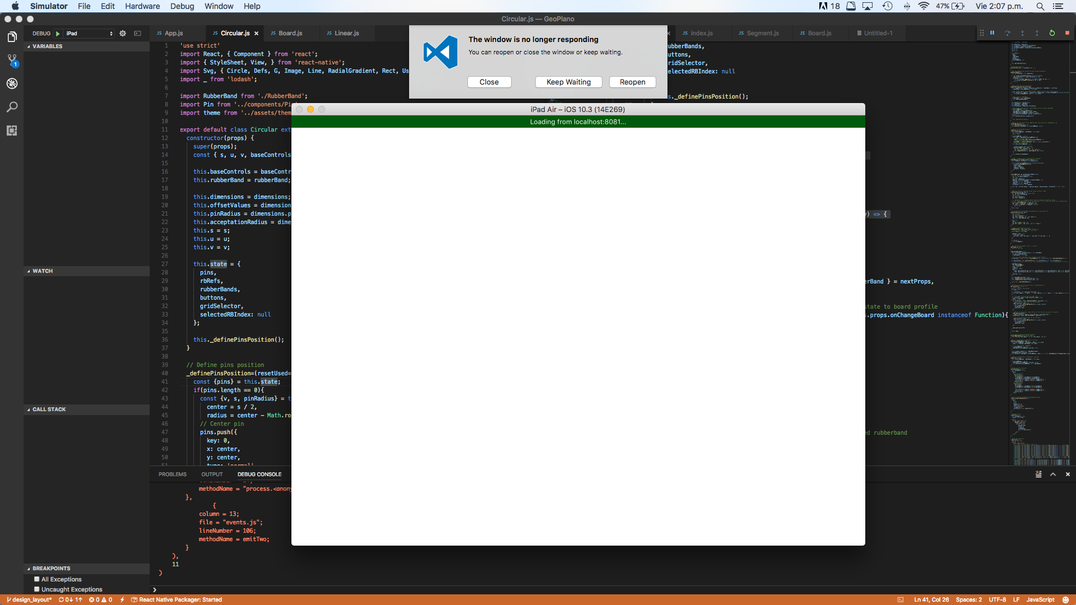Screen dimensions: 1076x605
Task: Enable the All Exceptions breakpoint
Action: click(37, 579)
